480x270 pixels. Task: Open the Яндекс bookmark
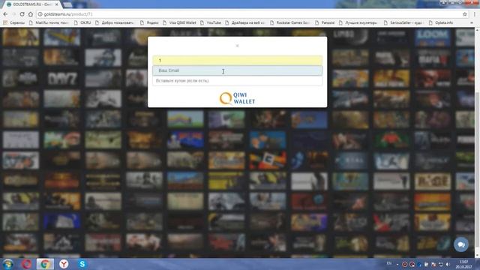pyautogui.click(x=149, y=22)
